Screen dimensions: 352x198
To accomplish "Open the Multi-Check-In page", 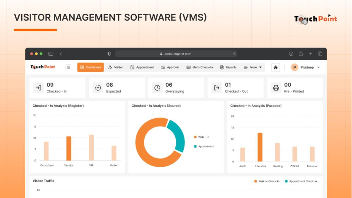I will pos(199,67).
